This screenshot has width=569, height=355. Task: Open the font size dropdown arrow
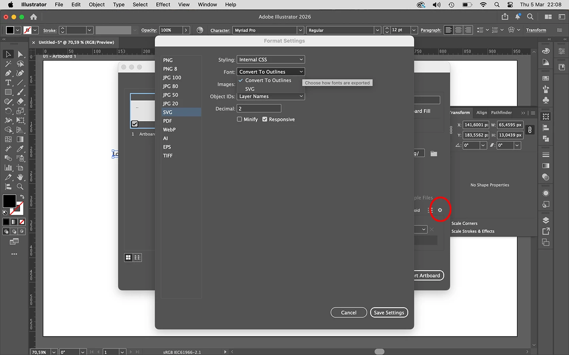point(414,30)
